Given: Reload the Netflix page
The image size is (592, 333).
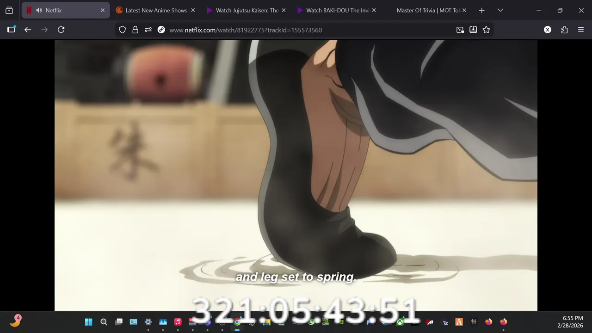Looking at the screenshot, I should [x=61, y=30].
